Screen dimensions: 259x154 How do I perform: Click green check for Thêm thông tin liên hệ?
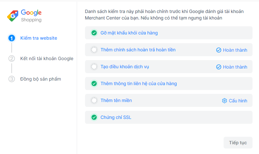coord(94,83)
